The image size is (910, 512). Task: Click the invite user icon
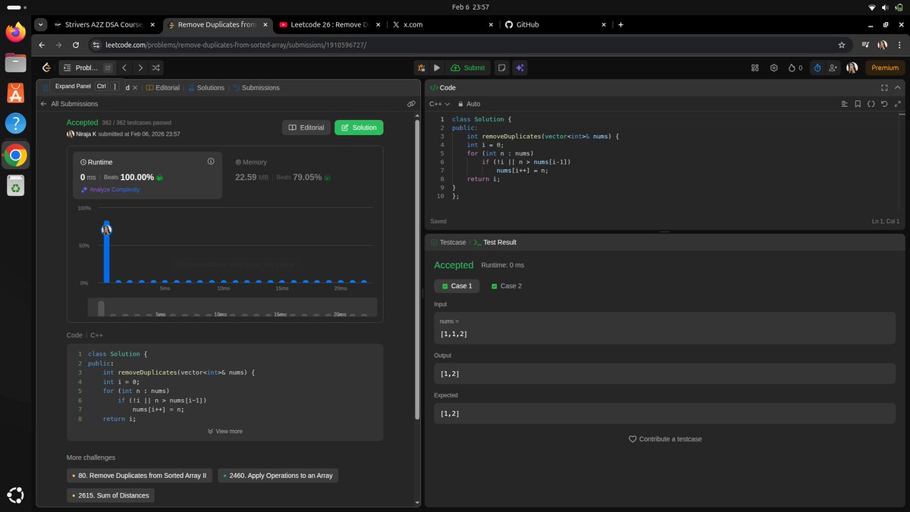click(833, 68)
